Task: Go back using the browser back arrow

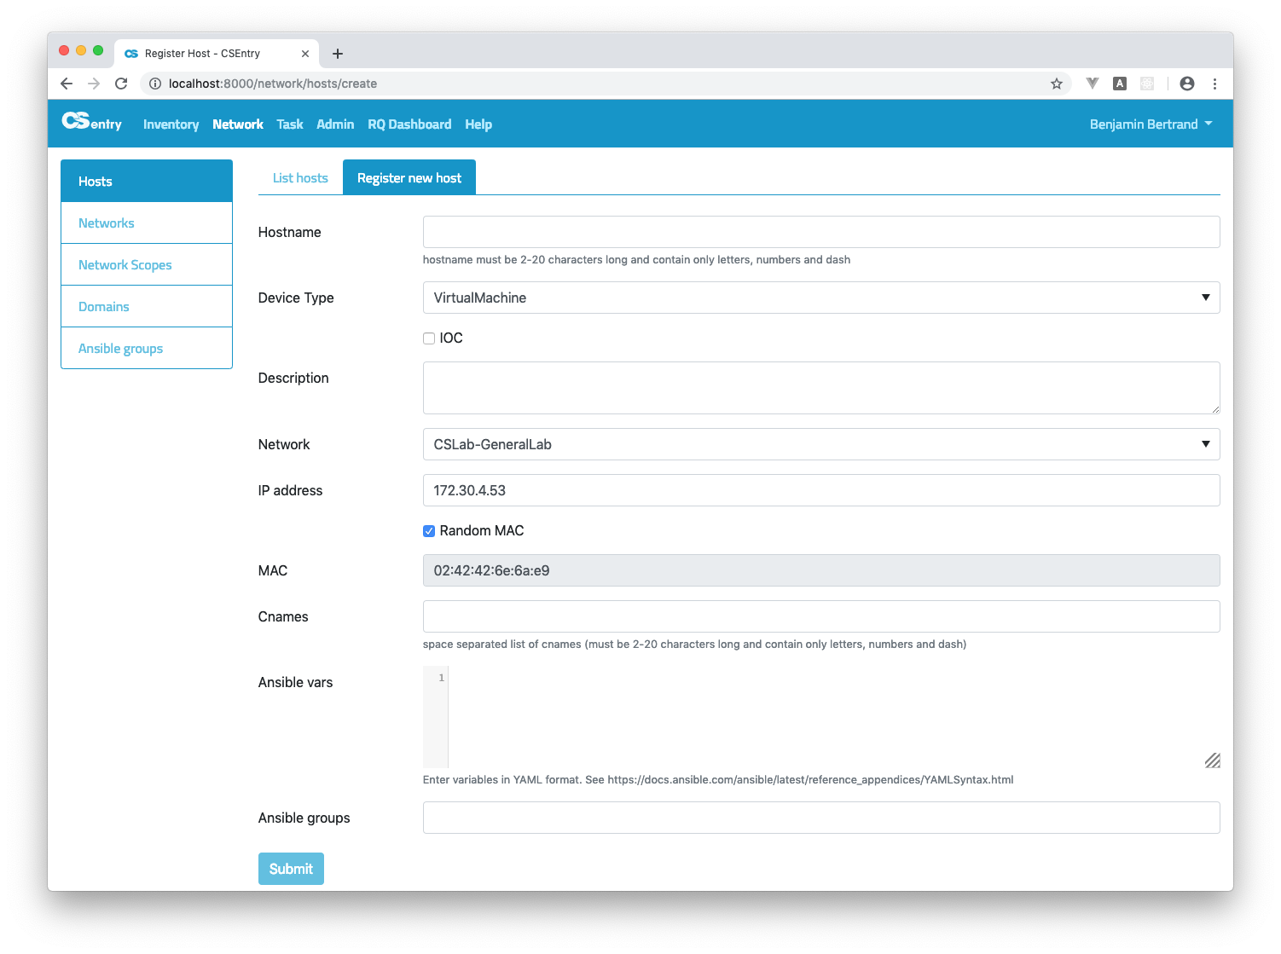Action: 67,84
